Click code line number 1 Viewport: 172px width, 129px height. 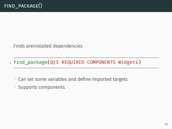tap(10, 63)
